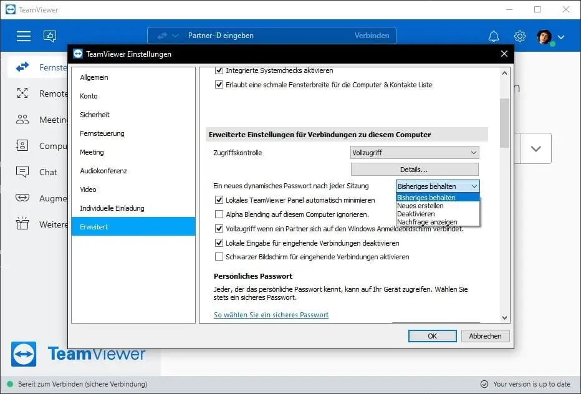Choose Neues erstellen option
581x394 pixels.
click(438, 206)
